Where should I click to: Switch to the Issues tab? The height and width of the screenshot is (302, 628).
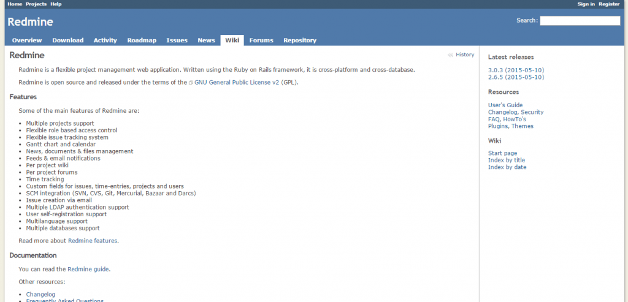[177, 40]
